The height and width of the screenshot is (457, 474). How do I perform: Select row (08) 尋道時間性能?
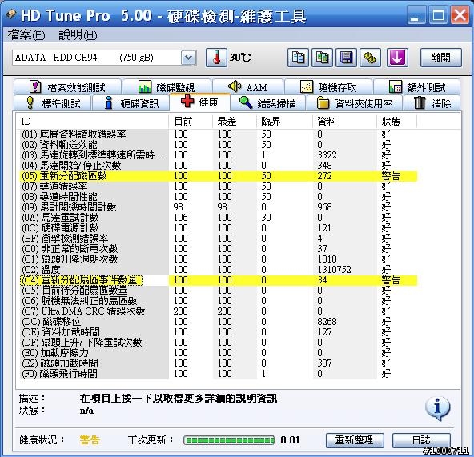(x=219, y=197)
